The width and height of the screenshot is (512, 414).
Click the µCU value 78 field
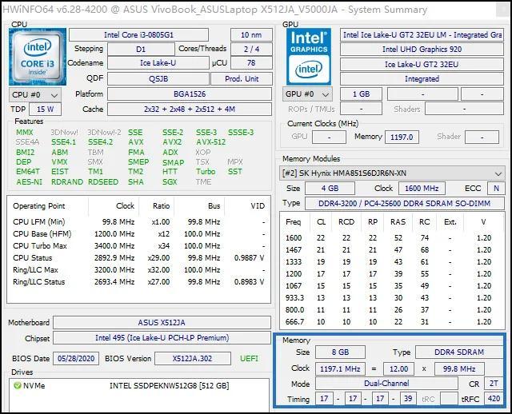click(x=251, y=63)
